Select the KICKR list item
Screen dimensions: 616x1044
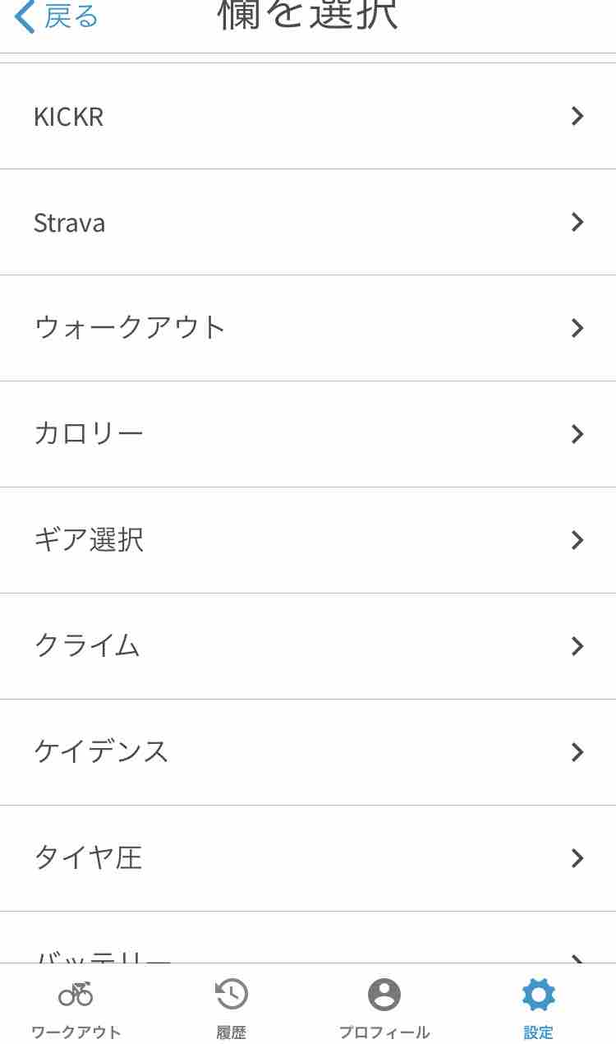pos(308,116)
